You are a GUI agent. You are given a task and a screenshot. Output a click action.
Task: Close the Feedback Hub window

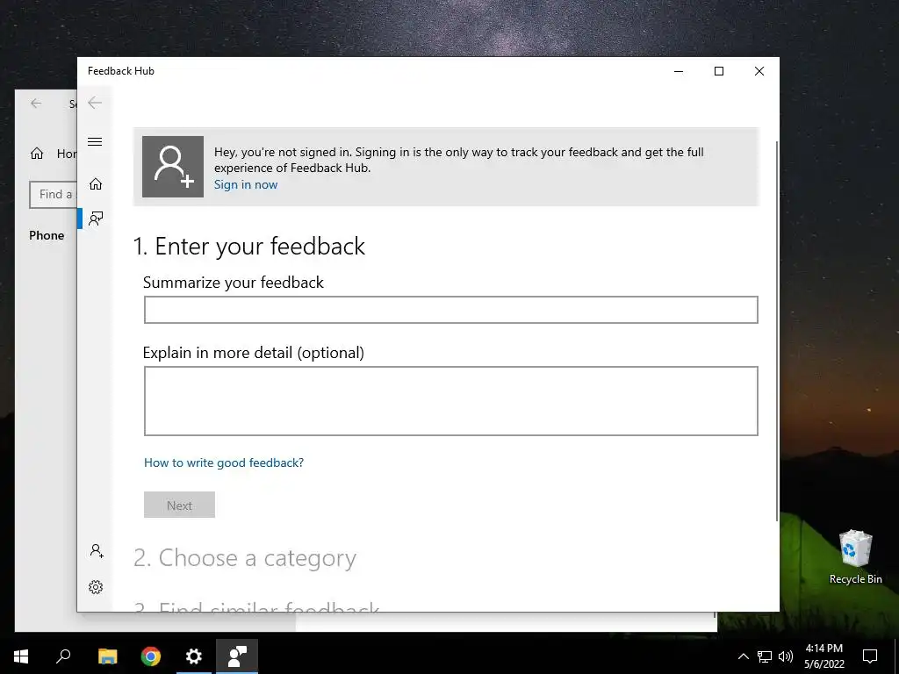(759, 71)
